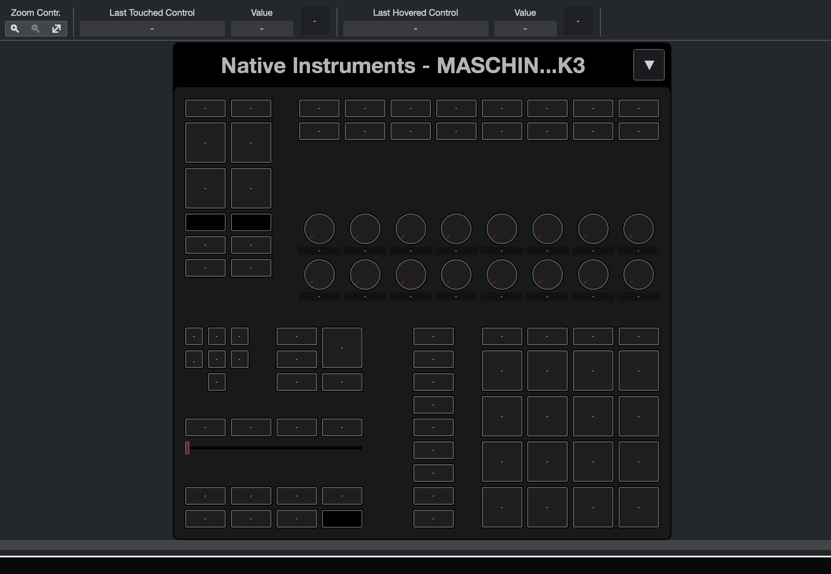Click the Last Touched Control name field
Image resolution: width=831 pixels, height=574 pixels.
pos(152,29)
